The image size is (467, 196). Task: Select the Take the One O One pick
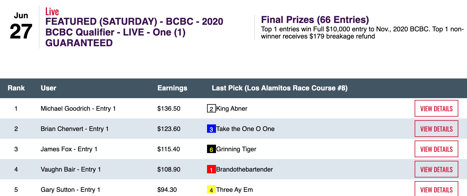(x=245, y=129)
